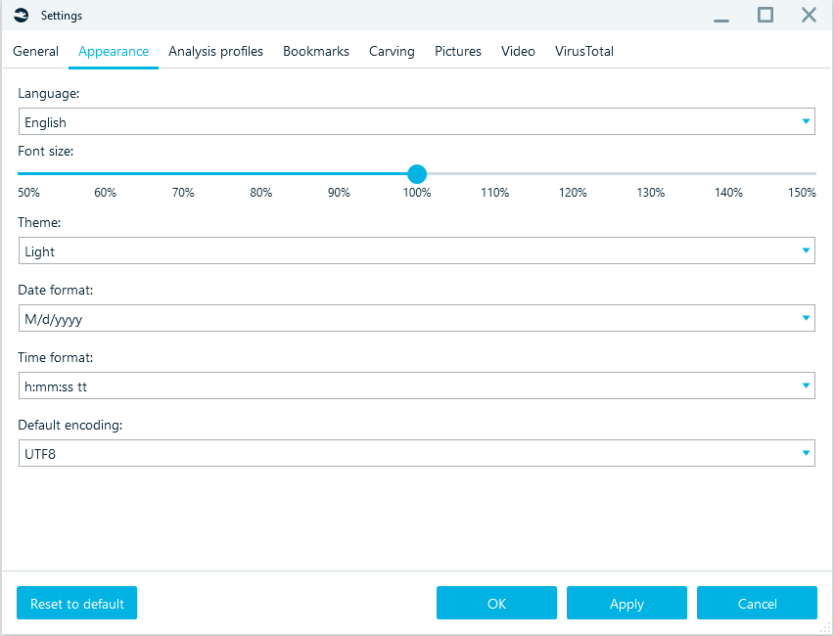The width and height of the screenshot is (834, 636).
Task: Click the "Theme:" field label
Action: (x=39, y=222)
